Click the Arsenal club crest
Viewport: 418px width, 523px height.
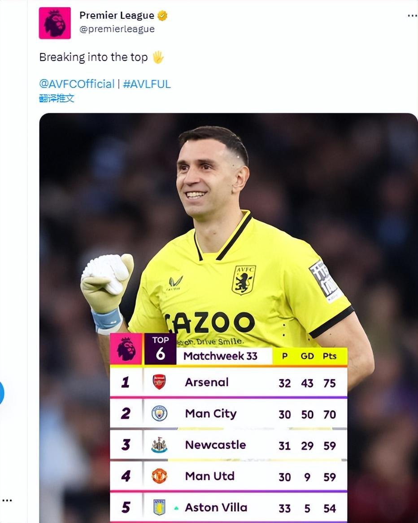159,382
